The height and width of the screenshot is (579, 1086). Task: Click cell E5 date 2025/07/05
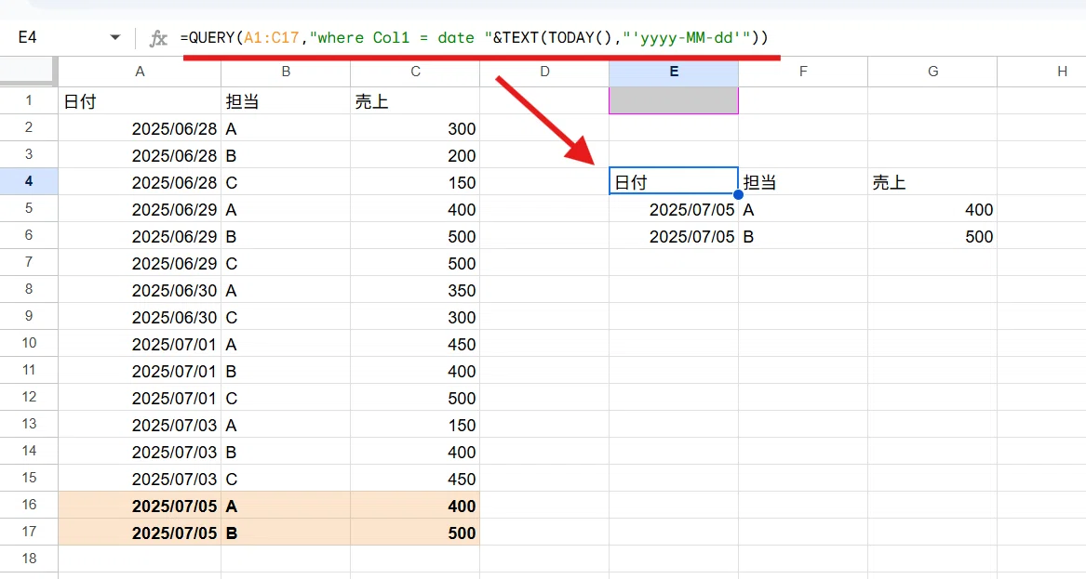[674, 209]
